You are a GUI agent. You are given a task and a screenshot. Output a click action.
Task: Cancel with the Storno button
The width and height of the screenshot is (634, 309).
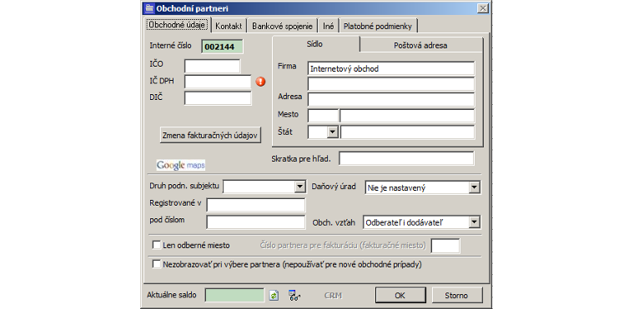(456, 296)
